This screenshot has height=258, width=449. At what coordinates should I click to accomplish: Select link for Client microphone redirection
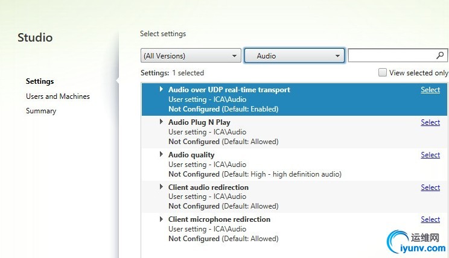[430, 219]
